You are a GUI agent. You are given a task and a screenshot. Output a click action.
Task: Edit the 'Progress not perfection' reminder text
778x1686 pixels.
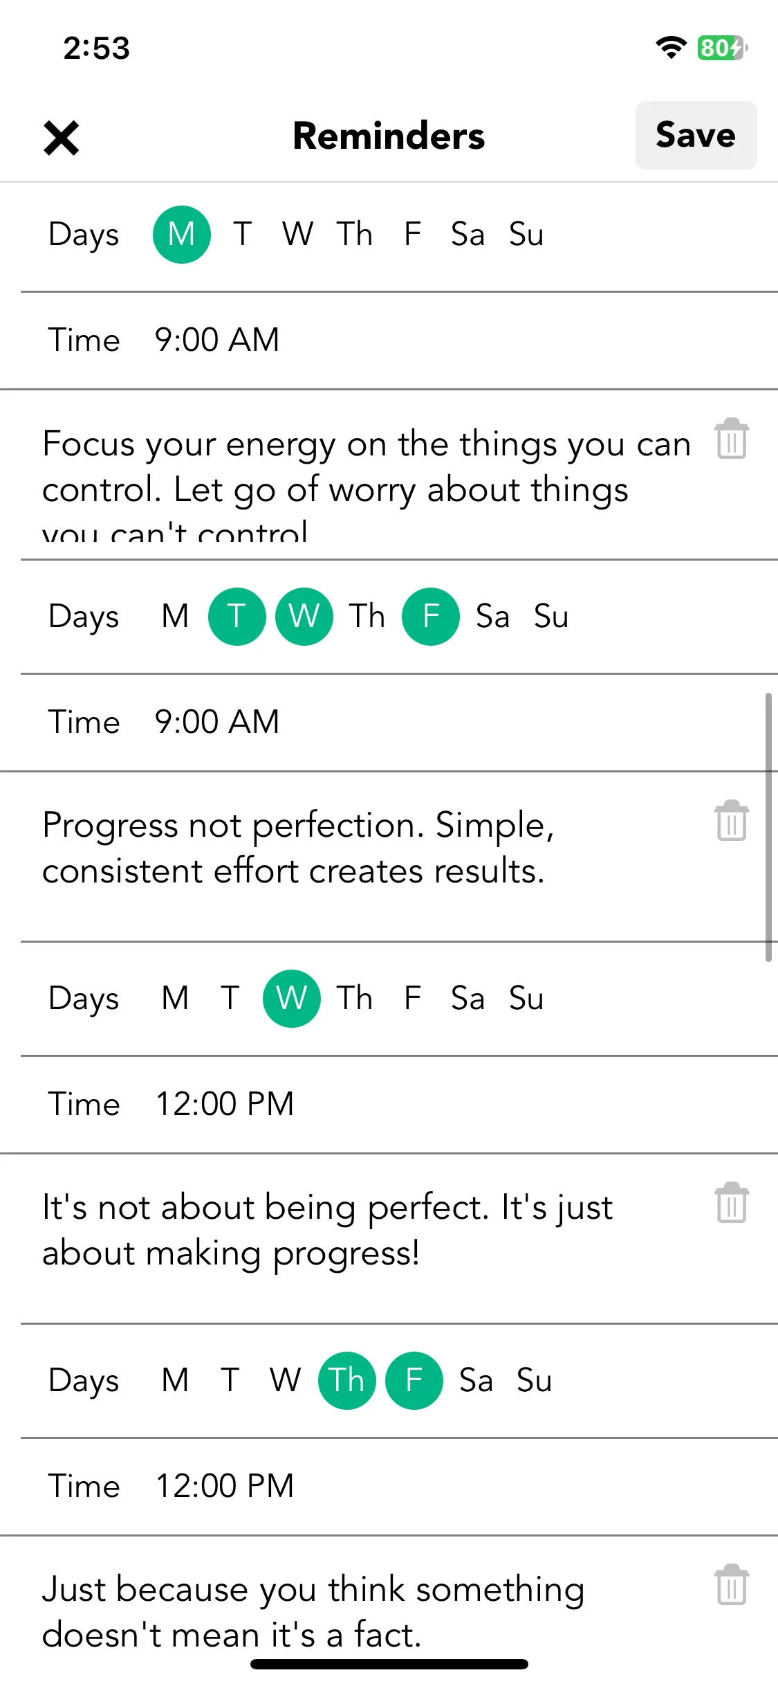(x=299, y=848)
